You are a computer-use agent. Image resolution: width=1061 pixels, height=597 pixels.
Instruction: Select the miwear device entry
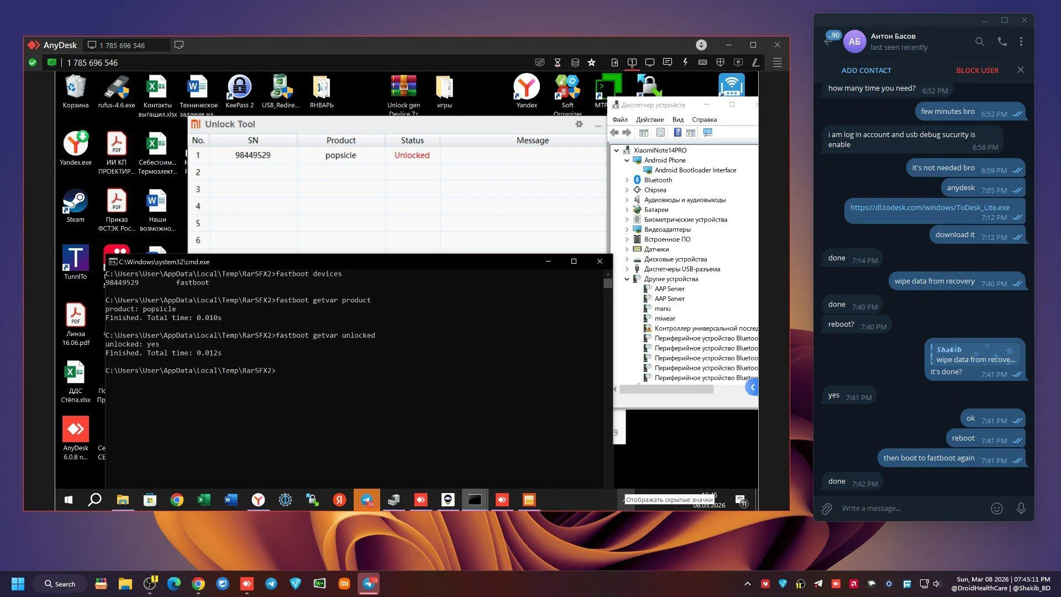pyautogui.click(x=665, y=318)
